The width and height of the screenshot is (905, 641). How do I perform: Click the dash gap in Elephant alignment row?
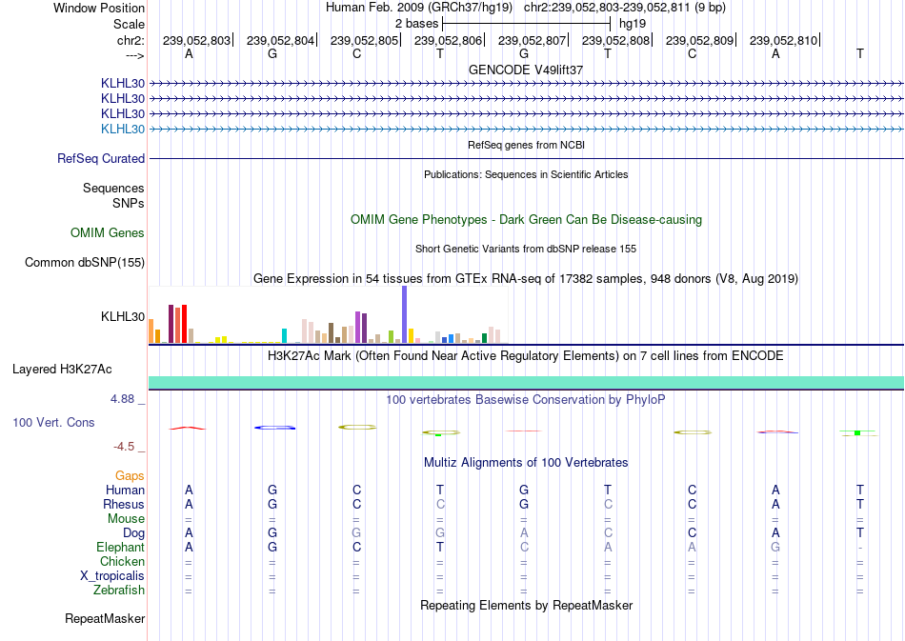860,548
